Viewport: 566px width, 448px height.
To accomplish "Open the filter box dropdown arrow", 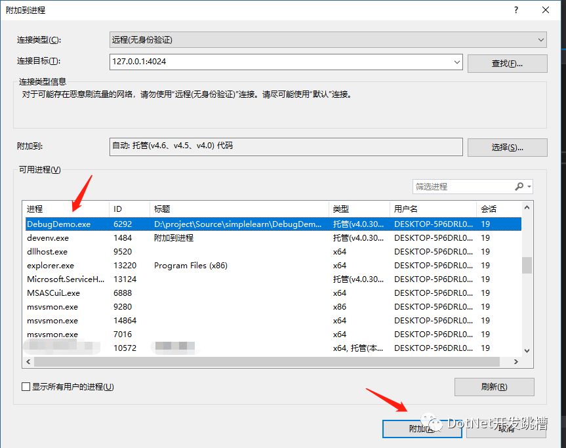I will (x=529, y=187).
